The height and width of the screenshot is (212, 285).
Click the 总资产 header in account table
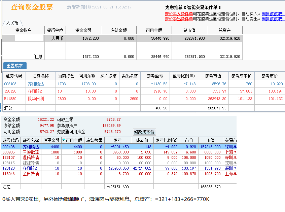click(x=225, y=30)
